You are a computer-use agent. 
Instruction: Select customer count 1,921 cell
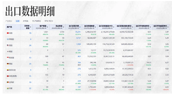pos(46,32)
